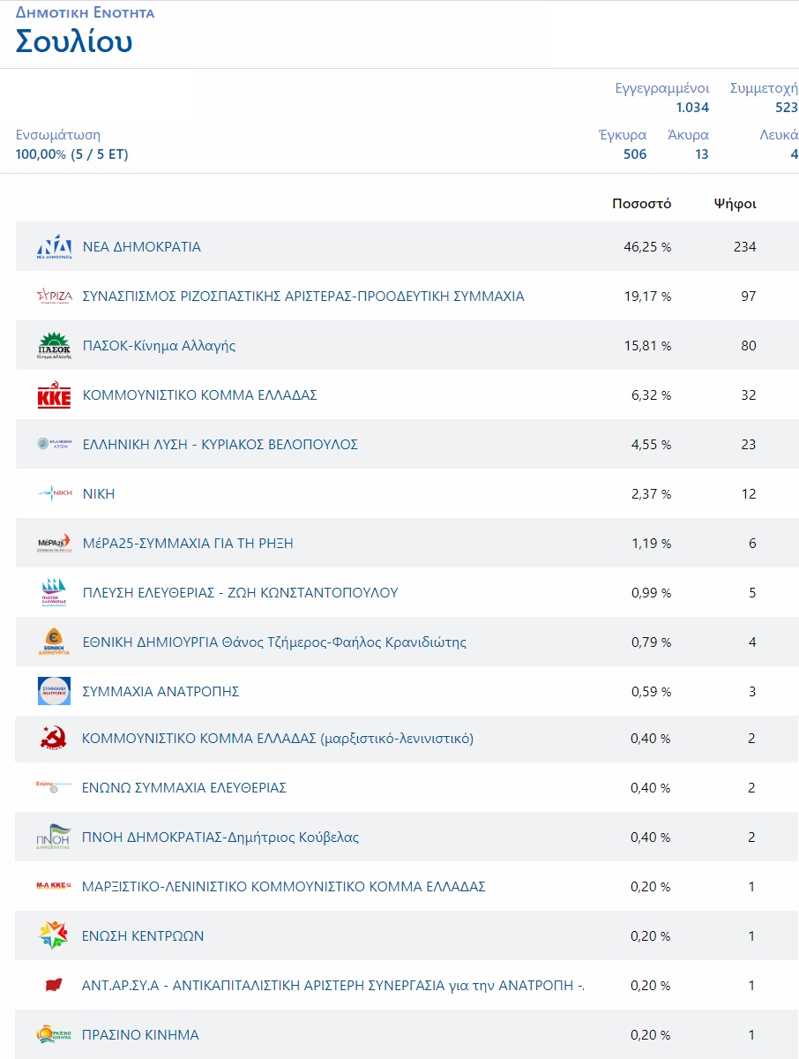
Task: Click the Συμμαχία Ανατροπής logo
Action: point(54,692)
